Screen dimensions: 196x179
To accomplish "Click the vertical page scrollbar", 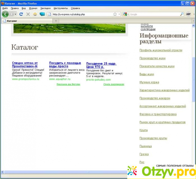I will (193, 91).
